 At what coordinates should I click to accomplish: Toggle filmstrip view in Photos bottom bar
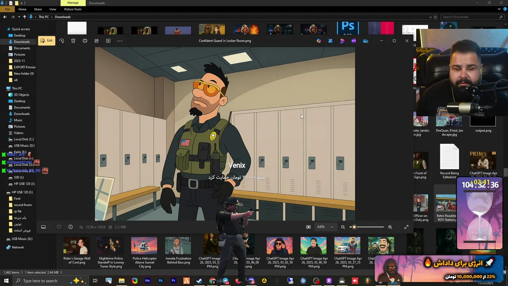[x=43, y=227]
